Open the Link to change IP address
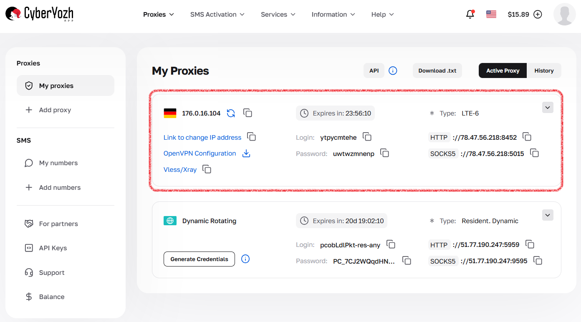 (x=202, y=137)
